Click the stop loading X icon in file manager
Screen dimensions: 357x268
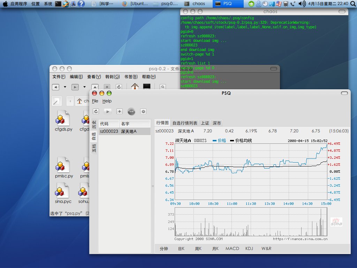coord(107,87)
